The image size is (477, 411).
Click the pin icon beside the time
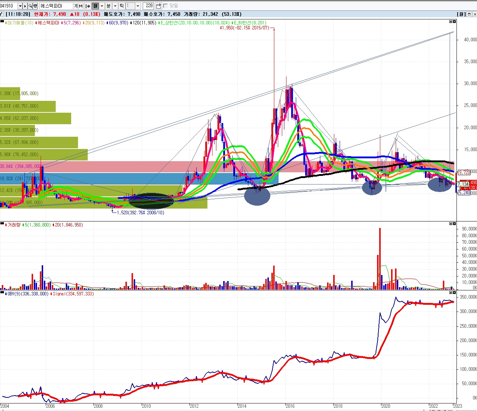[2, 14]
